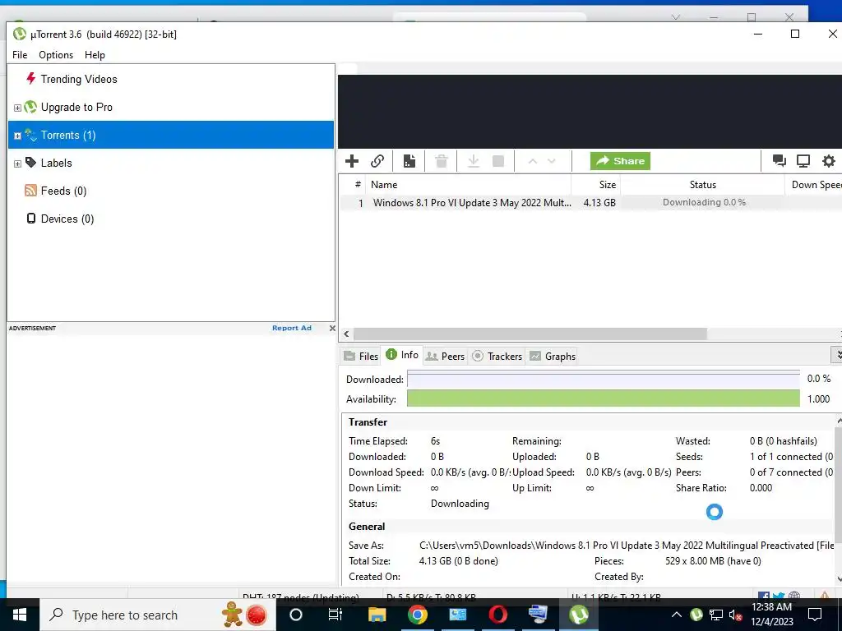Open Trending Videos in the sidebar
842x631 pixels.
(x=79, y=80)
